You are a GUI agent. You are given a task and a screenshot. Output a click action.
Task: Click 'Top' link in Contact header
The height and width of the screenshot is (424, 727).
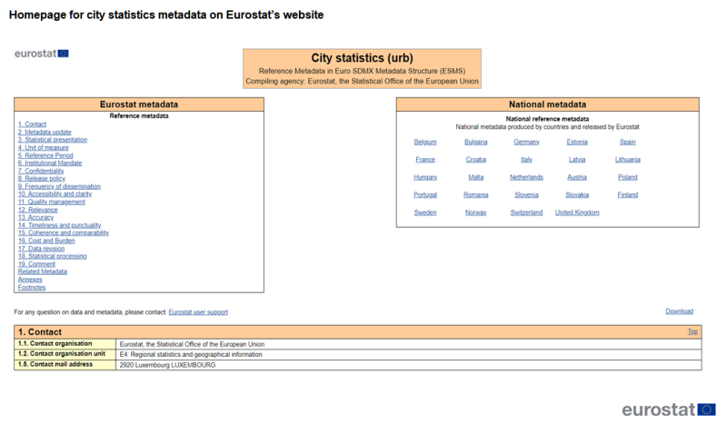pyautogui.click(x=692, y=331)
